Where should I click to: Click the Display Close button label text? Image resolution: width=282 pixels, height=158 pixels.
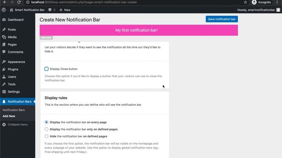(x=63, y=69)
